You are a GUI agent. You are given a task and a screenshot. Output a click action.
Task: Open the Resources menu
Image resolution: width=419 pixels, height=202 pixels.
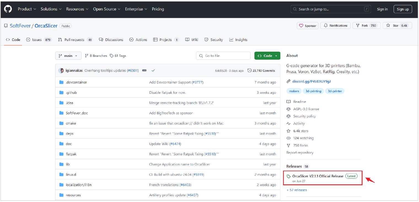[77, 9]
